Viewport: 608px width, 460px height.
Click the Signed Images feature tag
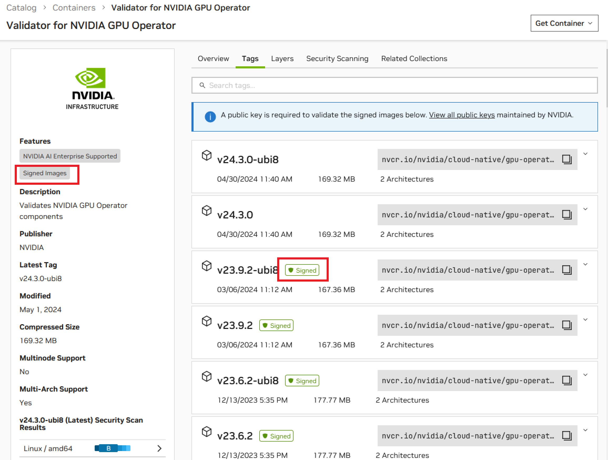pyautogui.click(x=44, y=173)
